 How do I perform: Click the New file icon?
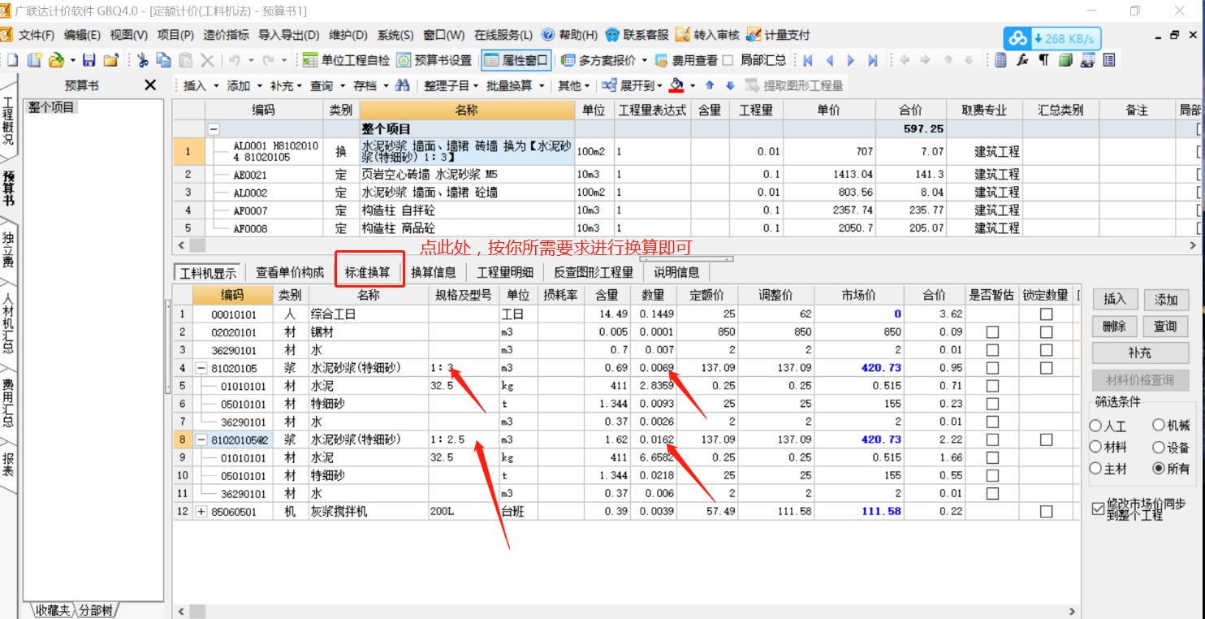12,60
